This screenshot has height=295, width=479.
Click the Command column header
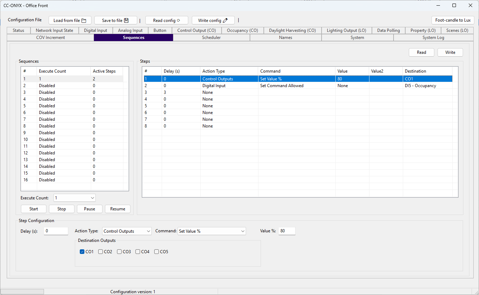coord(297,71)
